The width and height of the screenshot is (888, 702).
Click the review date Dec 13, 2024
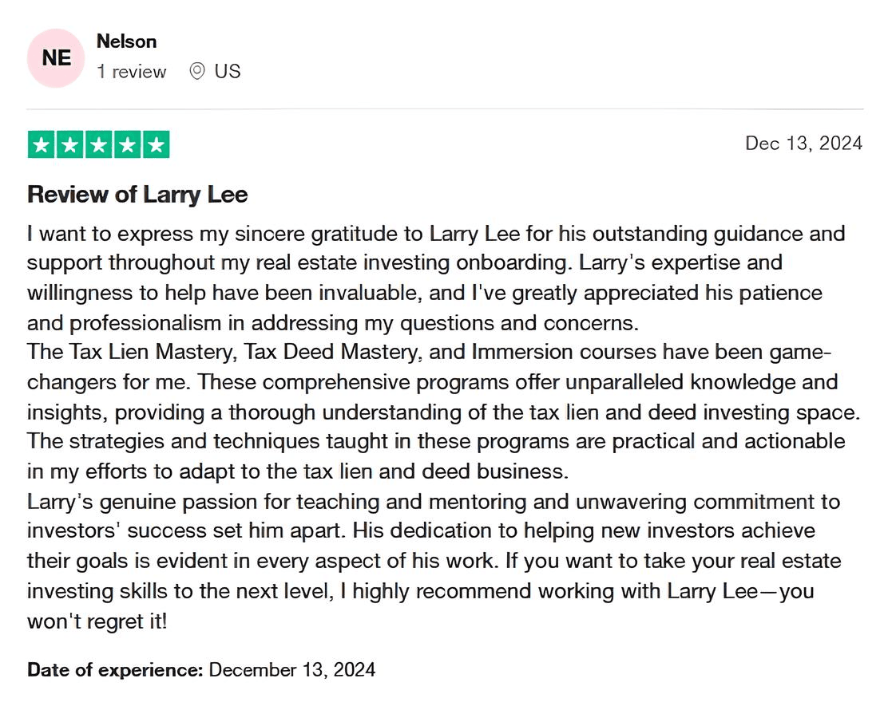click(803, 143)
